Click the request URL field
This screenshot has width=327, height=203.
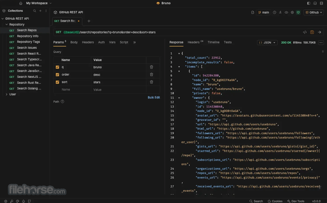pyautogui.click(x=182, y=32)
